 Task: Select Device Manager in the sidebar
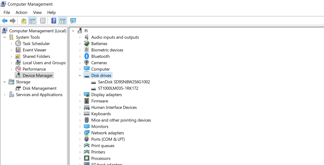[x=37, y=75]
